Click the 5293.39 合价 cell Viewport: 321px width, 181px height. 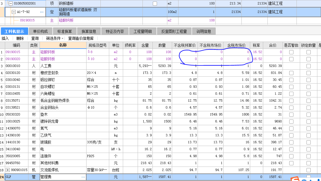pos(273,66)
